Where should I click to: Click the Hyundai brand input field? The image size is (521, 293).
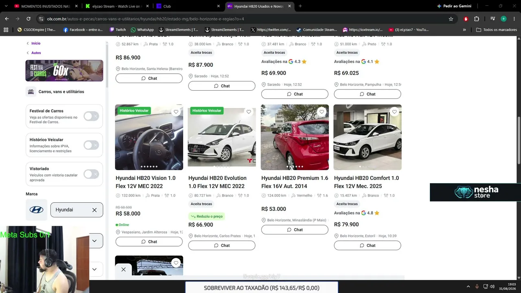point(77,210)
